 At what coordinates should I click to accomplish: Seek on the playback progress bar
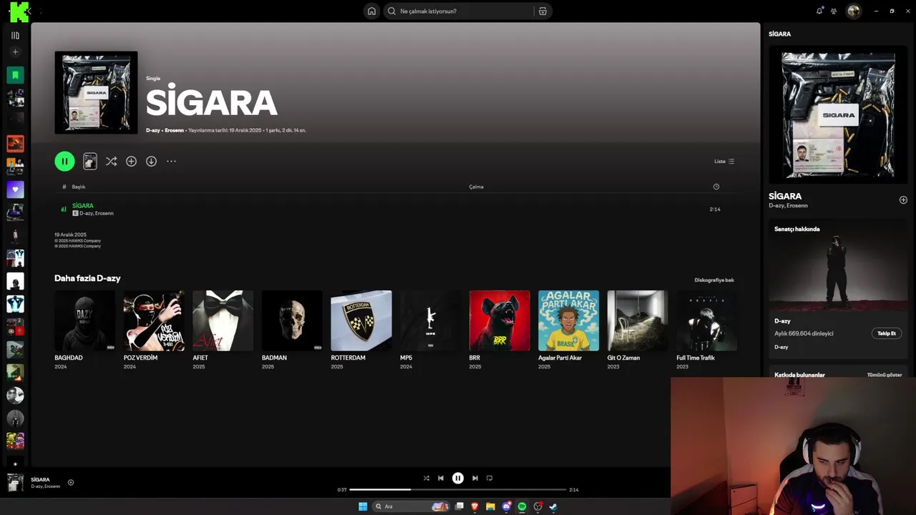click(458, 490)
